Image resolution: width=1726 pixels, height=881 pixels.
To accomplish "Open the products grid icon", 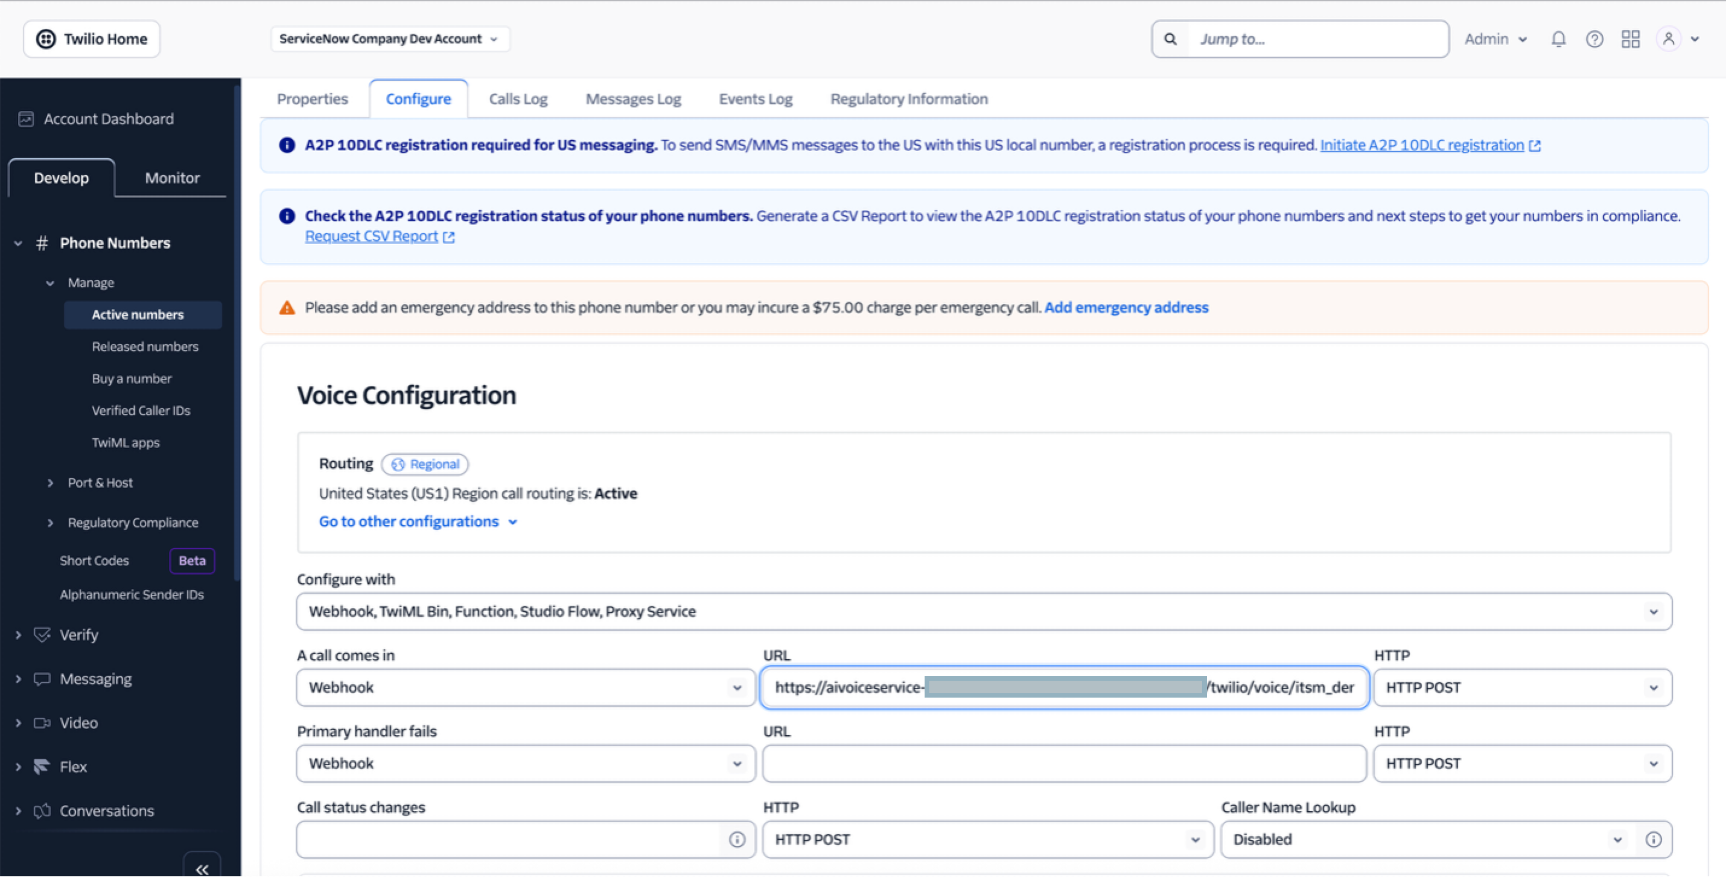I will (1631, 39).
